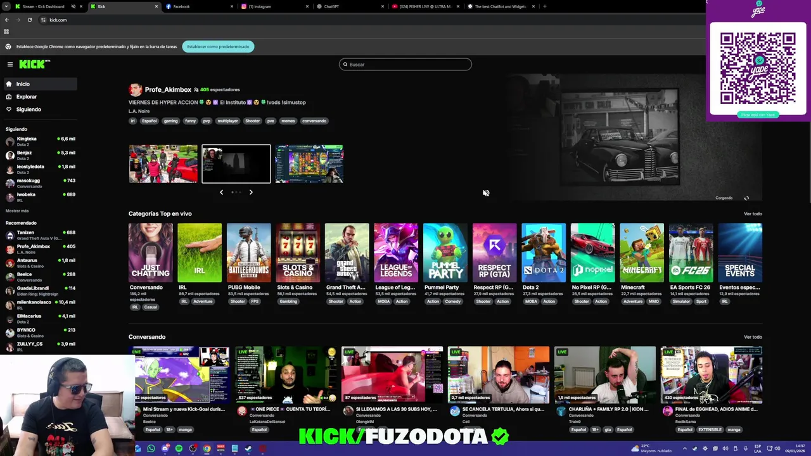
Task: Open PUBG Mobile category card
Action: coord(248,252)
